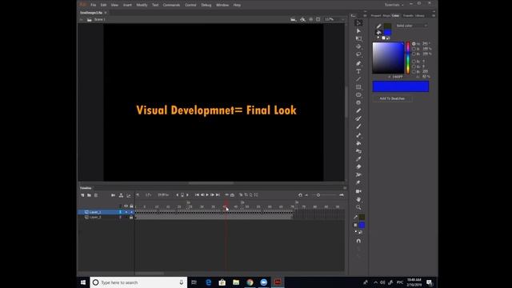The height and width of the screenshot is (288, 512).
Task: Select the Zoom magnifier tool
Action: [x=358, y=207]
